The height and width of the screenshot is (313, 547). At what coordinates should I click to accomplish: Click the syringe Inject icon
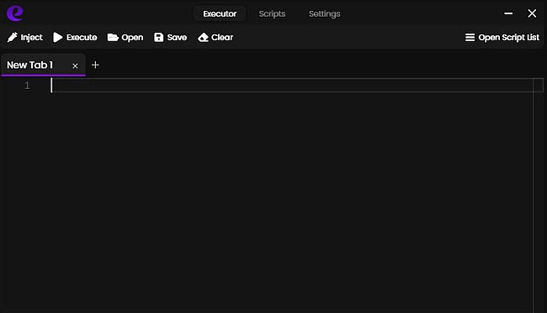pos(13,37)
